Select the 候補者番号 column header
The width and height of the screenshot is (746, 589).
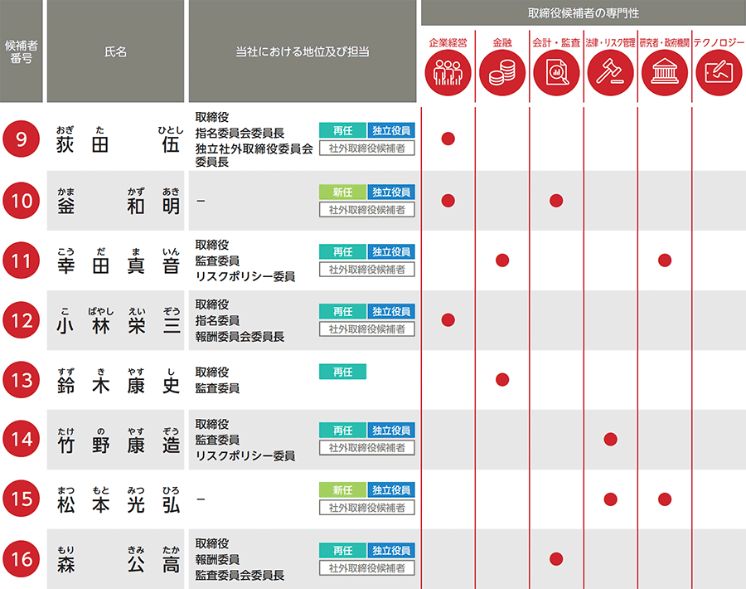(21, 51)
